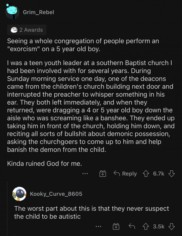
Task: Click the 3.5k vote score on reply
Action: click(x=159, y=227)
